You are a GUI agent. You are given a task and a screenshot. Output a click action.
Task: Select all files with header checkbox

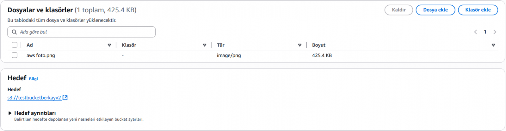click(x=15, y=45)
